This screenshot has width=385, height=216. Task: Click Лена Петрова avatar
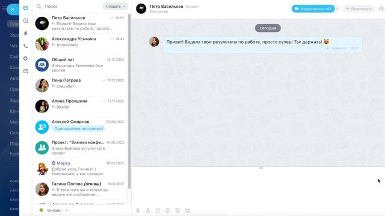[42, 85]
